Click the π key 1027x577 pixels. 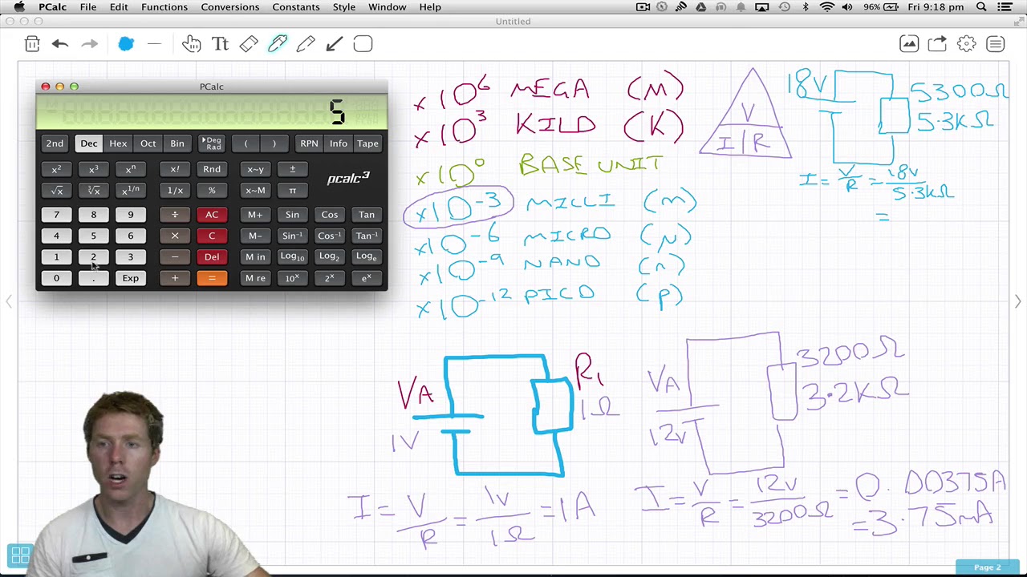pos(292,191)
